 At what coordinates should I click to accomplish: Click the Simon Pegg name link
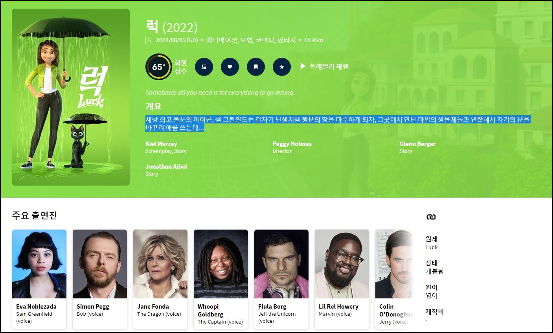93,306
